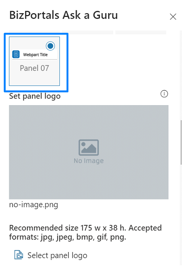The width and height of the screenshot is (182, 269).
Task: Click the No Image caption in the logo preview
Action: (89, 161)
